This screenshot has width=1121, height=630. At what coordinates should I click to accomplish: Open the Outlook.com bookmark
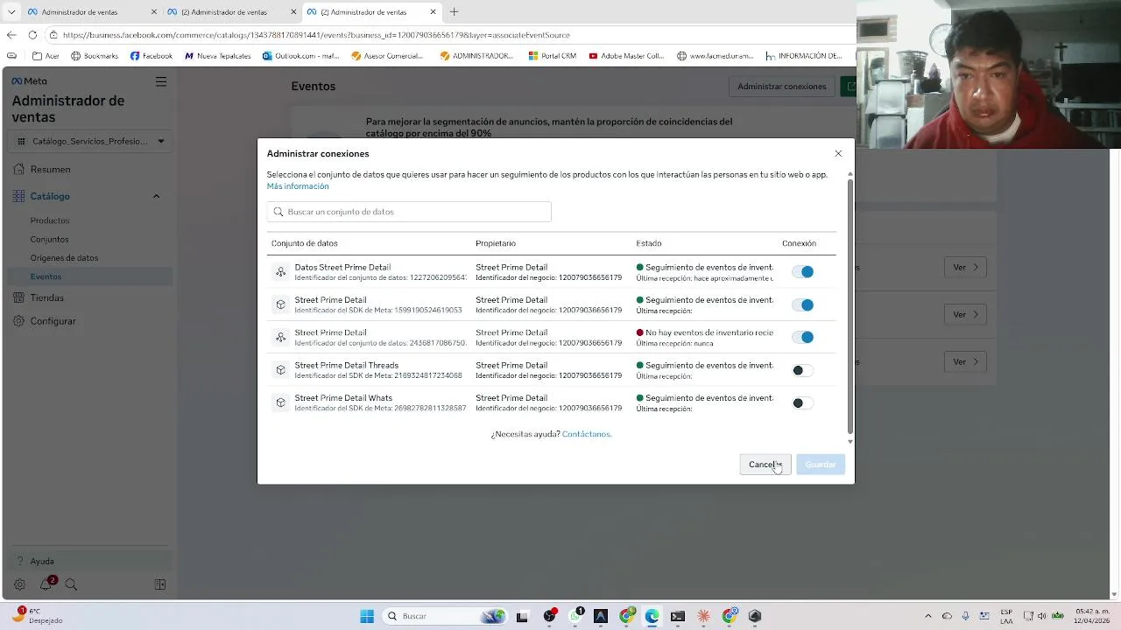click(x=300, y=56)
